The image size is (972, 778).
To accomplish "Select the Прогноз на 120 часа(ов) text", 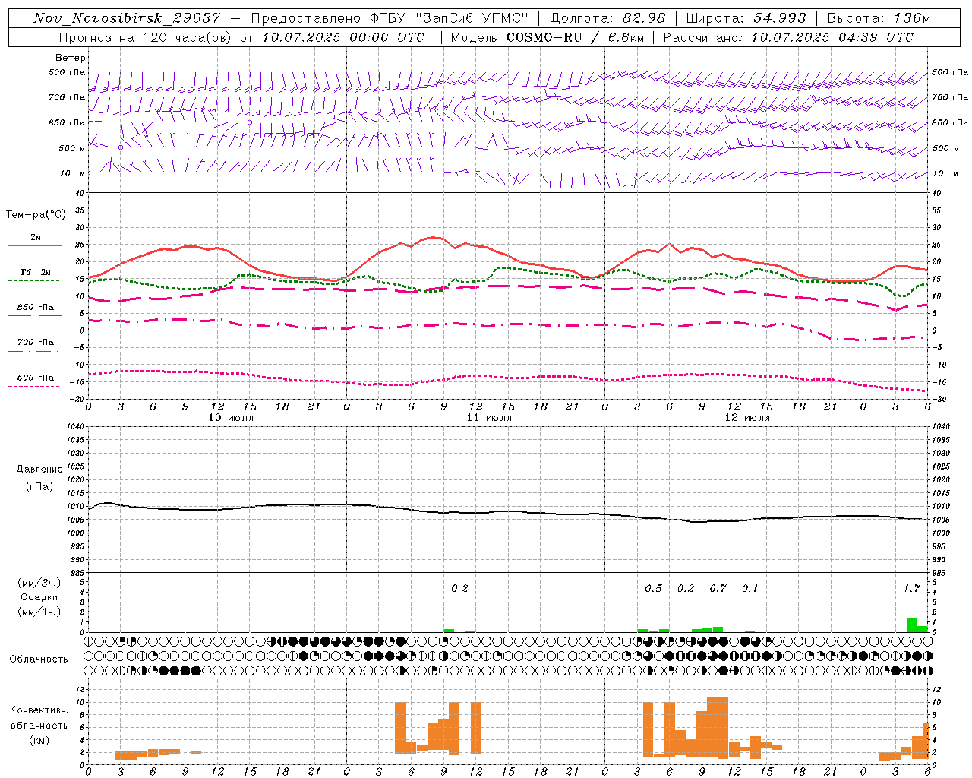I will point(147,37).
